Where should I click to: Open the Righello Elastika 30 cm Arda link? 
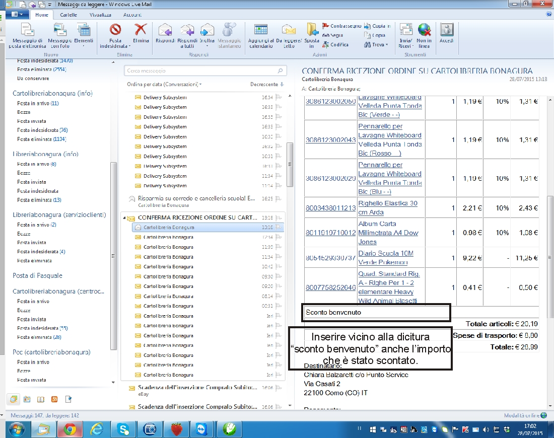tap(388, 208)
